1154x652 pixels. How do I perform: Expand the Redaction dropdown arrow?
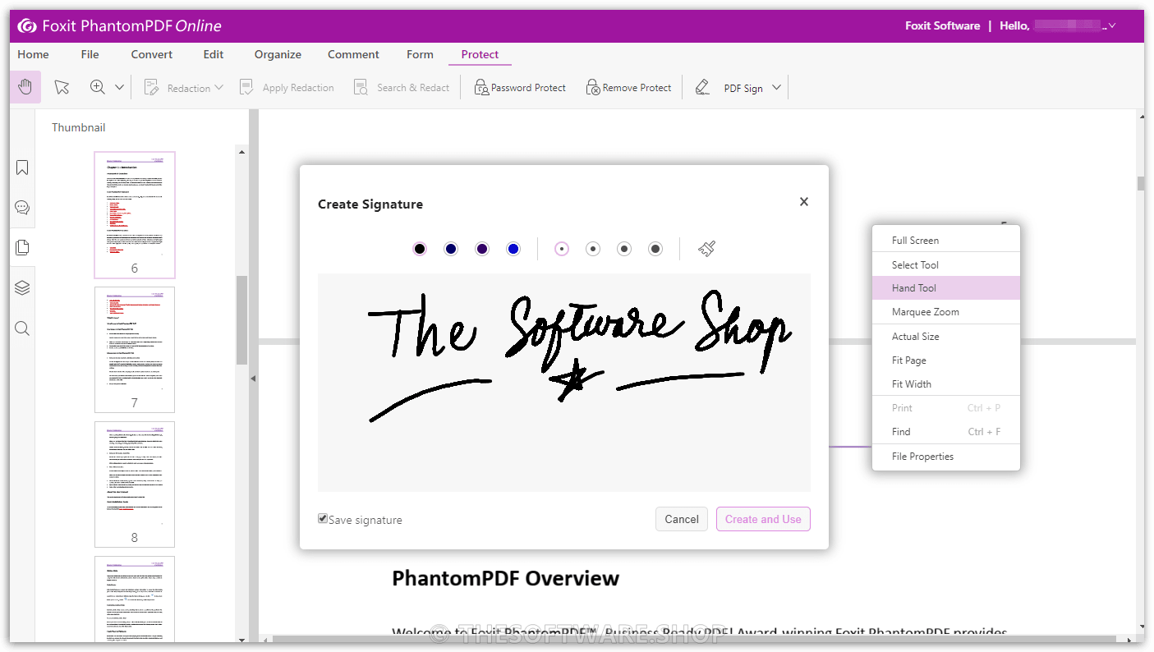coord(218,87)
